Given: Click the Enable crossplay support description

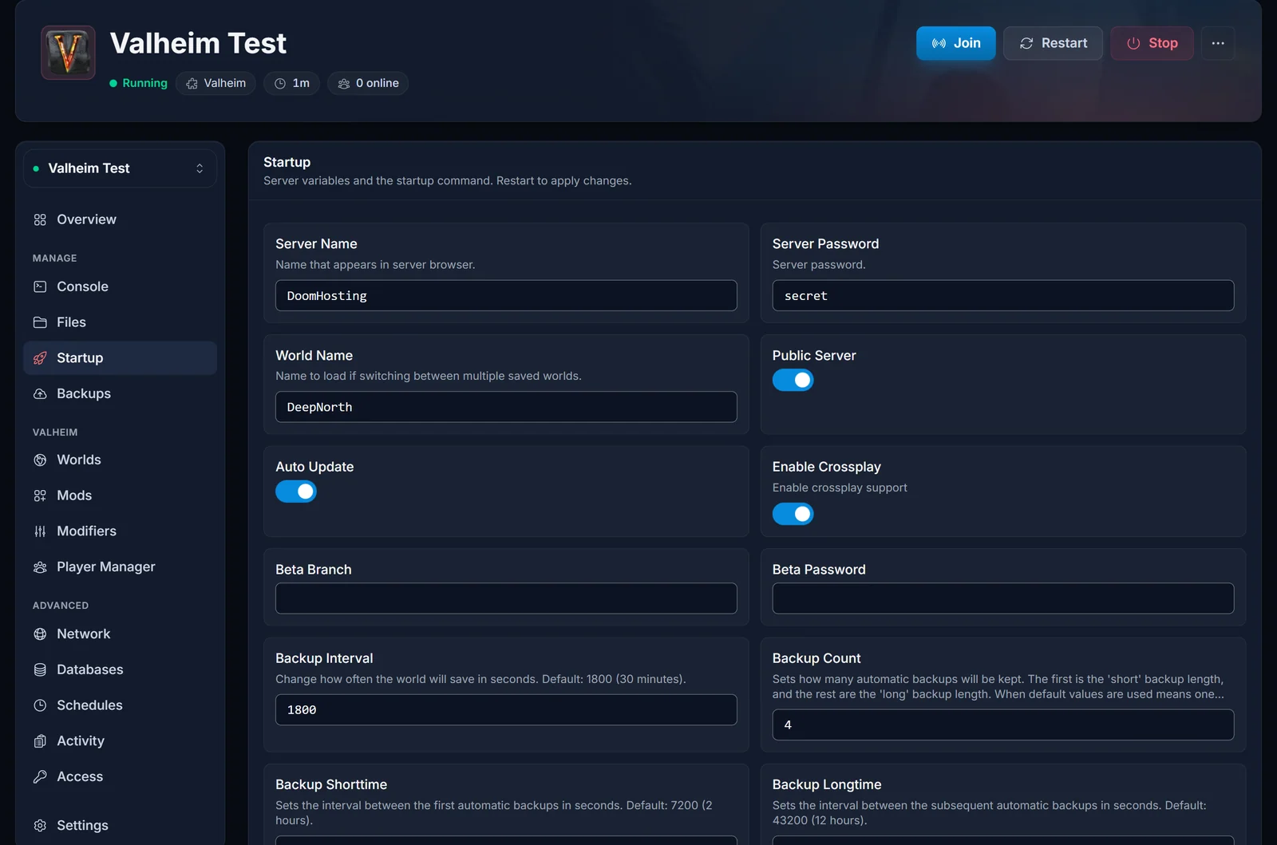Looking at the screenshot, I should pos(840,488).
